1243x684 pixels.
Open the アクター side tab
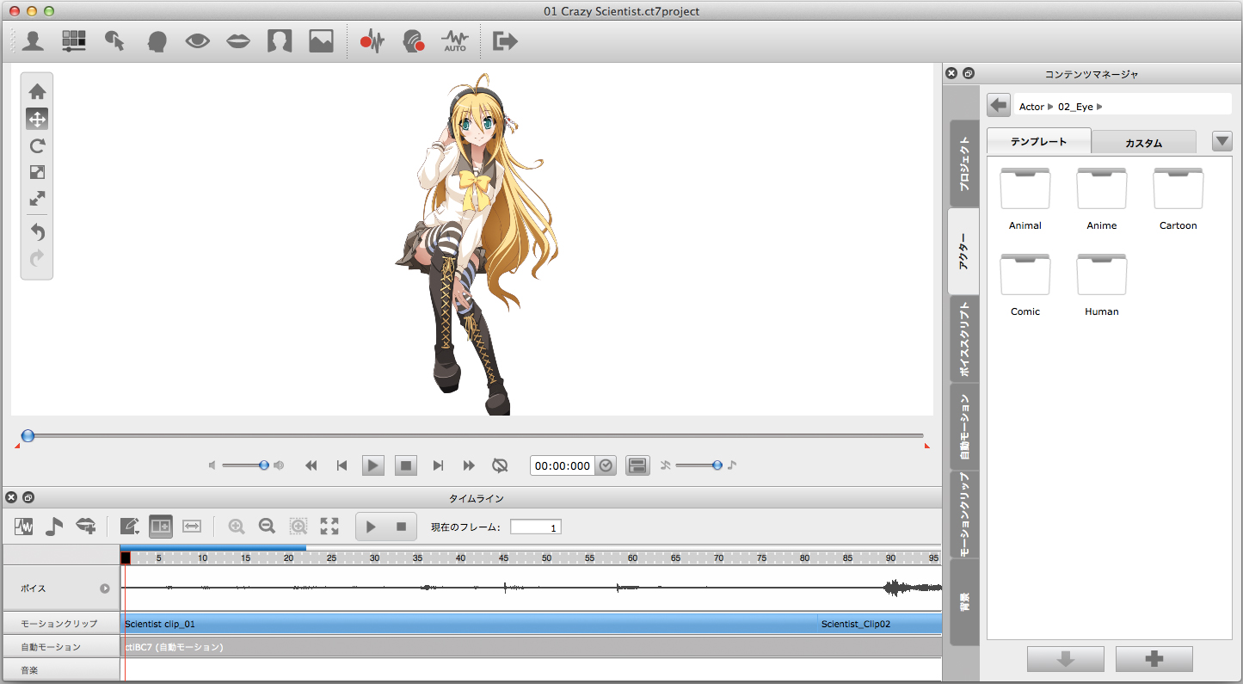pyautogui.click(x=964, y=252)
